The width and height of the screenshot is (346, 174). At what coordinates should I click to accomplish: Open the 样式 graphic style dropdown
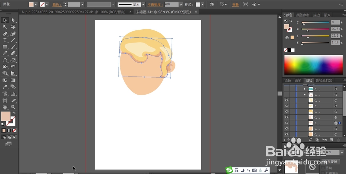202,4
